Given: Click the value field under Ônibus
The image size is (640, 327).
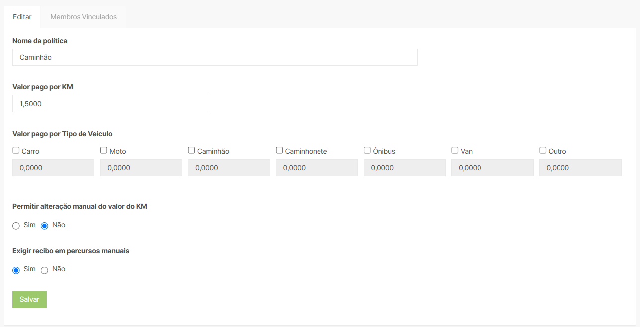Looking at the screenshot, I should click(404, 168).
